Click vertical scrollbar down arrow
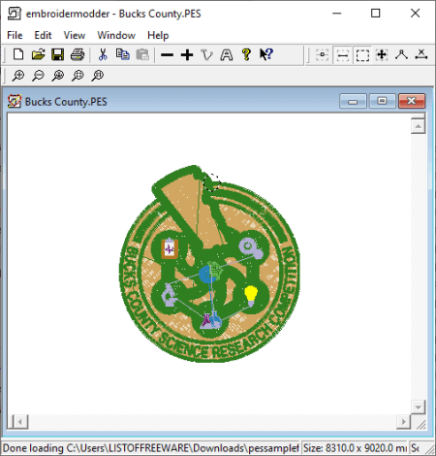 418,407
